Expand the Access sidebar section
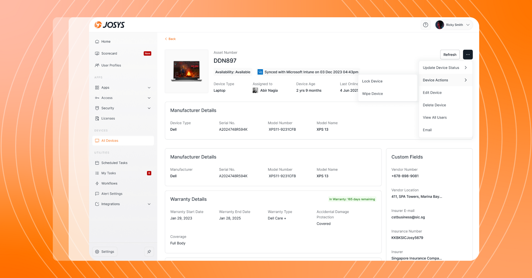The width and height of the screenshot is (532, 278). pyautogui.click(x=149, y=98)
